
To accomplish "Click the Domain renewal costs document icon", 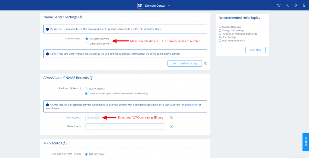I will point(220,41).
